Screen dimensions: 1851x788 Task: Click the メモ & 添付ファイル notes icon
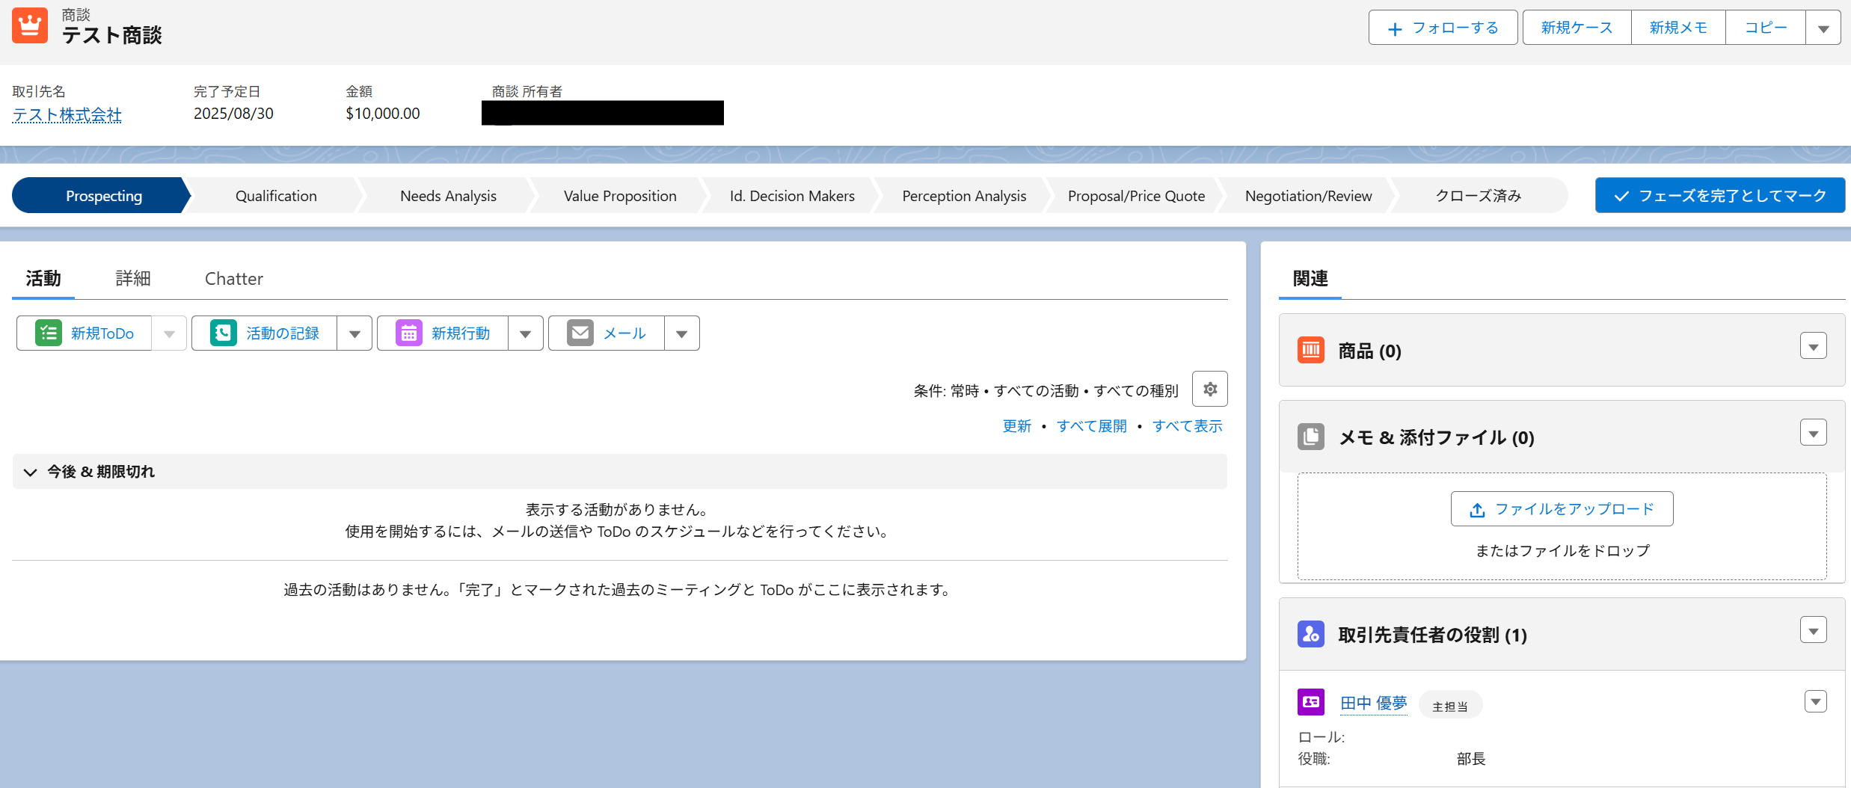pyautogui.click(x=1310, y=437)
